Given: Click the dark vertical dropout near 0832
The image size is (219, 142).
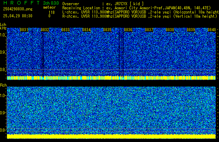Looking at the screenshot, I should click(x=42, y=54).
